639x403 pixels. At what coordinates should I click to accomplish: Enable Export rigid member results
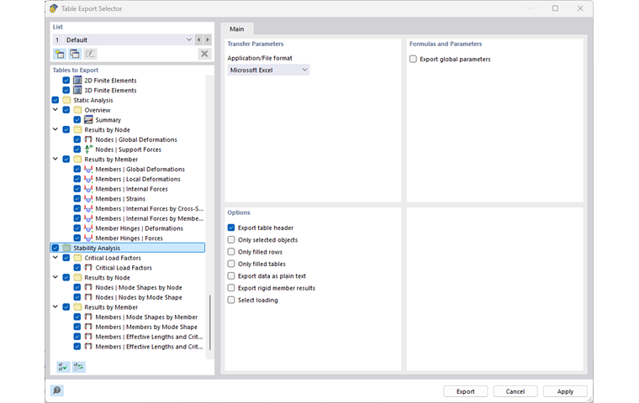pyautogui.click(x=231, y=288)
